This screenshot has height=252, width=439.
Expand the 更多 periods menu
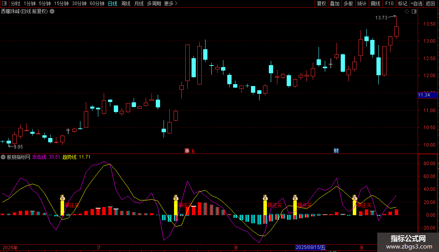pyautogui.click(x=171, y=3)
